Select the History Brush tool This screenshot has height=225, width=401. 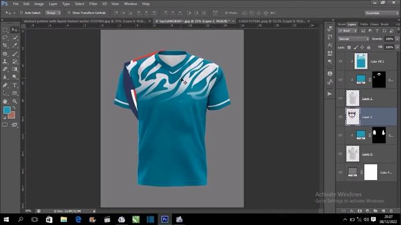click(x=14, y=61)
